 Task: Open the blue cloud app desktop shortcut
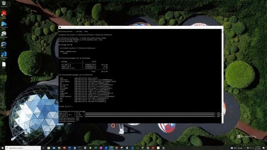click(x=4, y=25)
